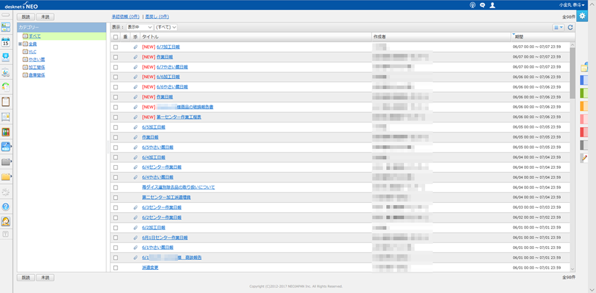
Task: Sort by clicking the 期間 column header
Action: point(519,37)
